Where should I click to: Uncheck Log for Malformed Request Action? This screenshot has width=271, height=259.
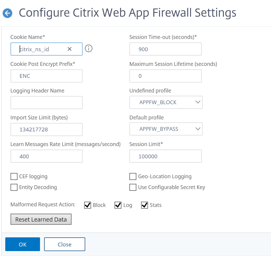tap(118, 205)
